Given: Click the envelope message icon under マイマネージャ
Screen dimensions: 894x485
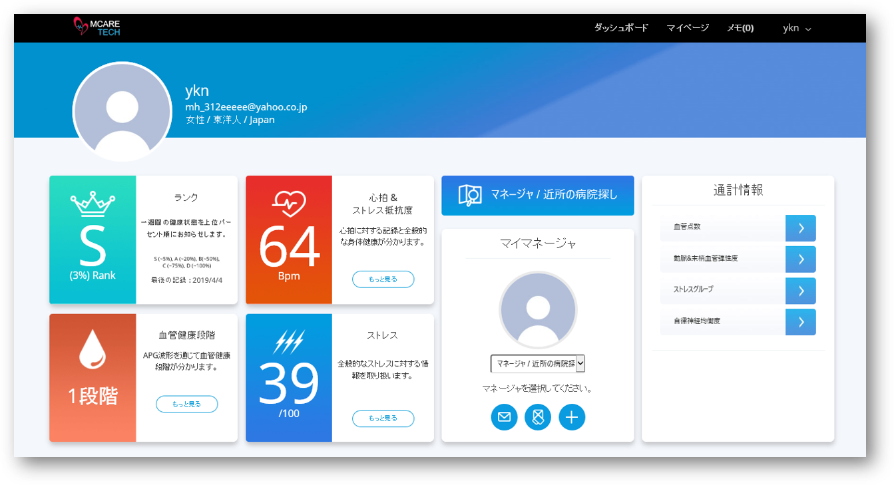Looking at the screenshot, I should point(504,417).
